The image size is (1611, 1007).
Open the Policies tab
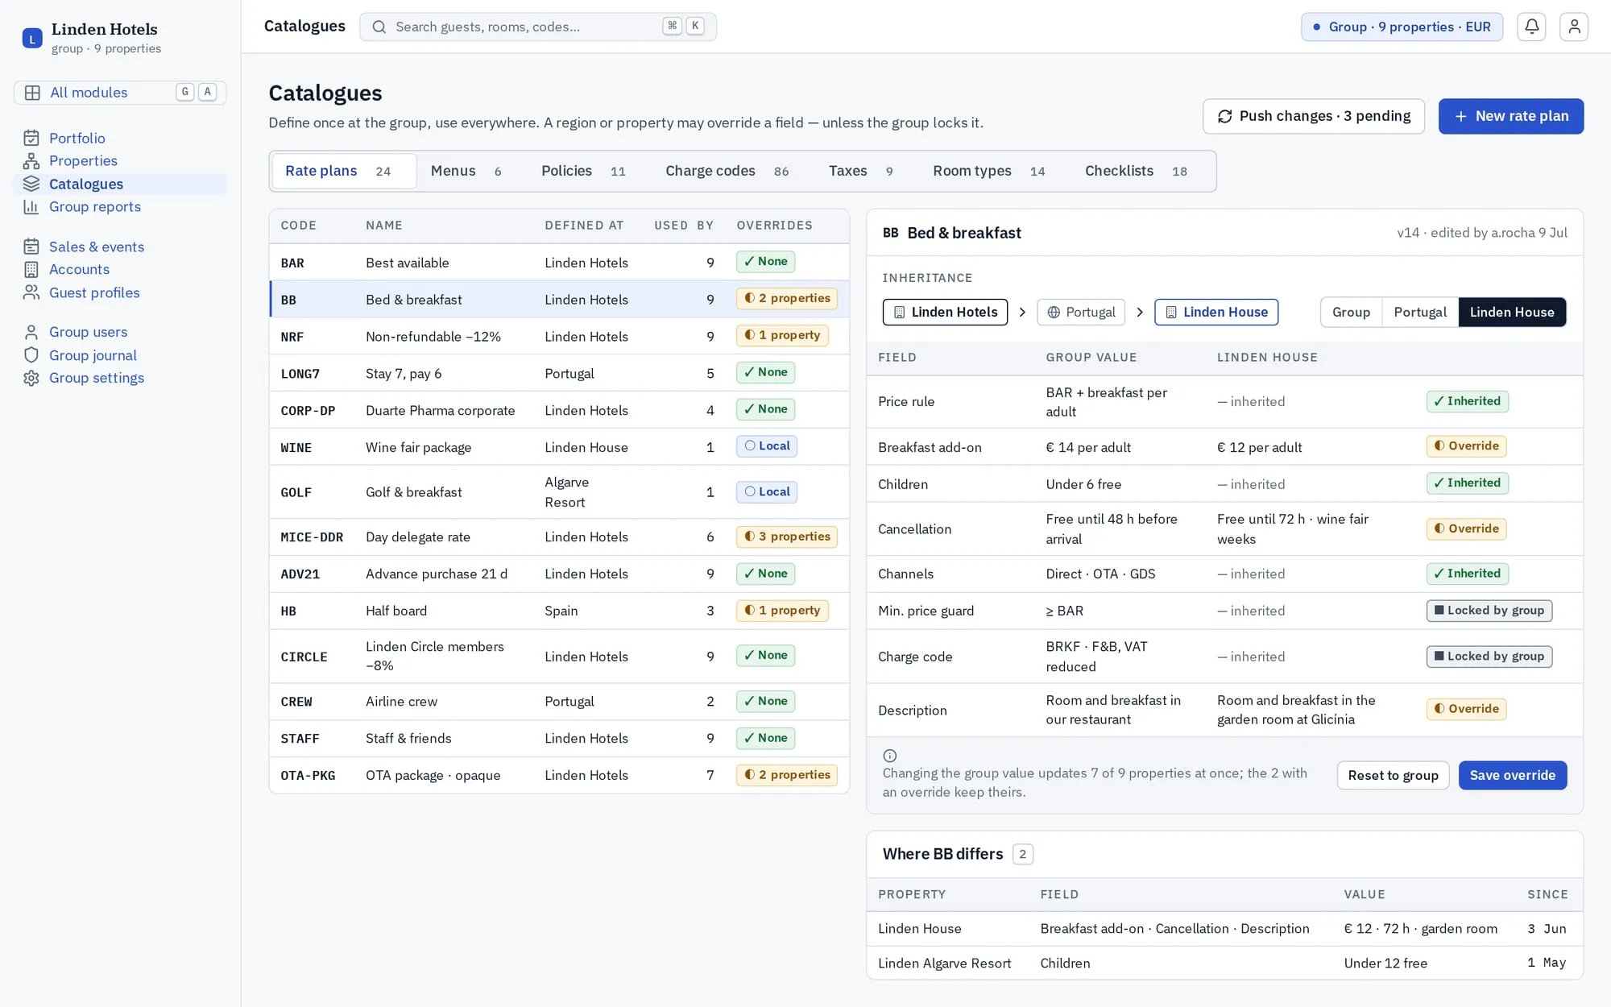click(x=583, y=171)
